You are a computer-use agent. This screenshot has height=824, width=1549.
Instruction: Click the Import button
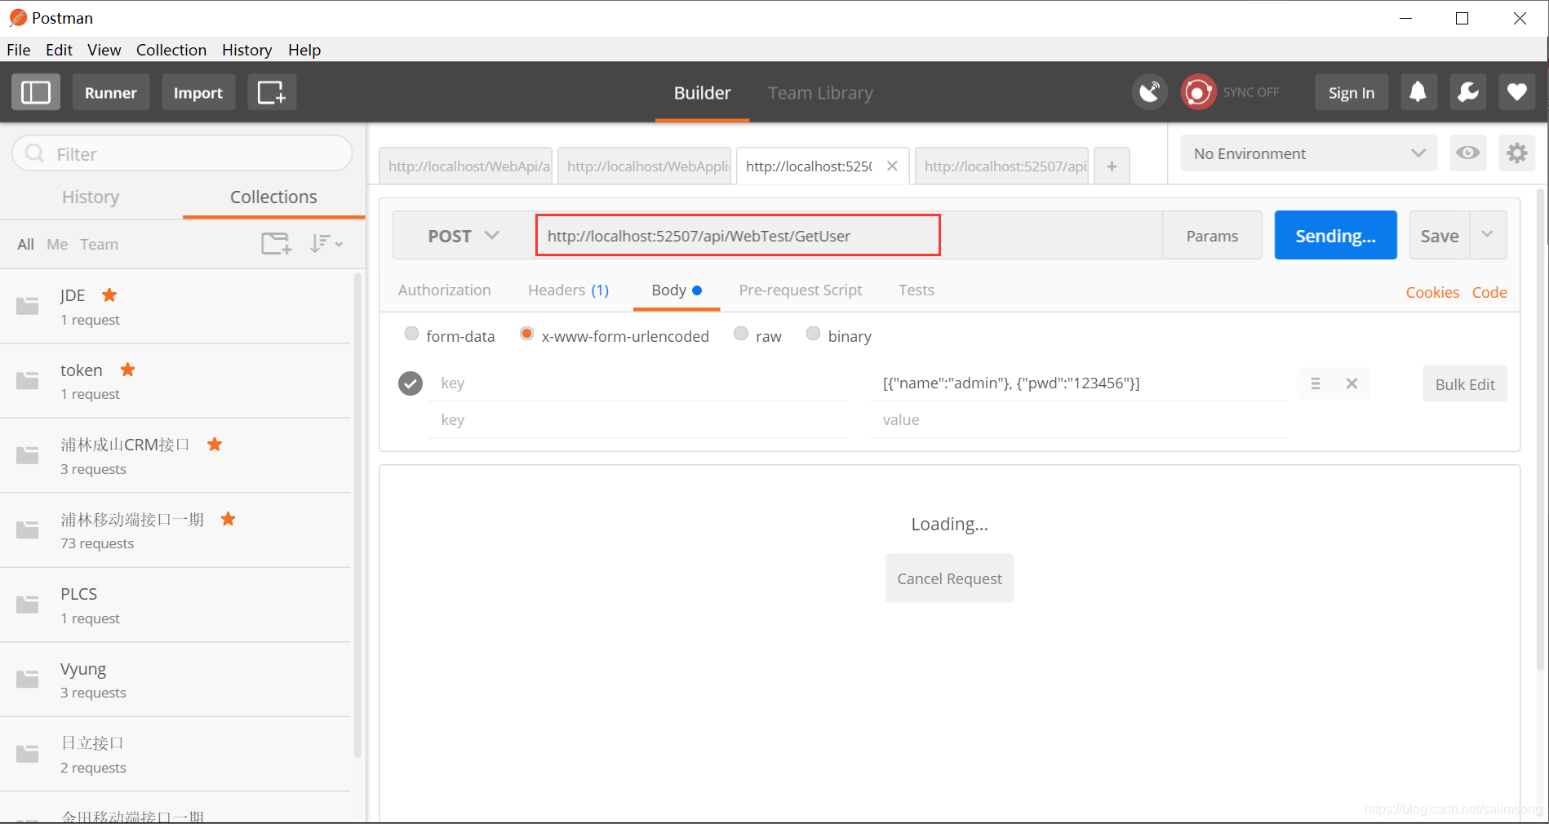[198, 92]
